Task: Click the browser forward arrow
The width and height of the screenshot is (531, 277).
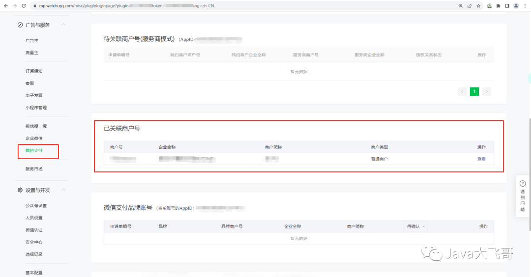Action: click(15, 6)
